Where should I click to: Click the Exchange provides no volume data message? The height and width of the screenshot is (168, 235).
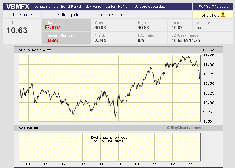click(x=109, y=139)
